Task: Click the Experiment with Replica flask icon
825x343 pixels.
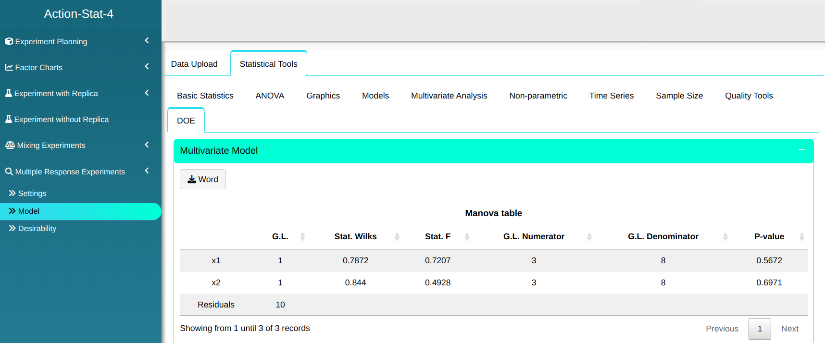Action: pos(9,93)
